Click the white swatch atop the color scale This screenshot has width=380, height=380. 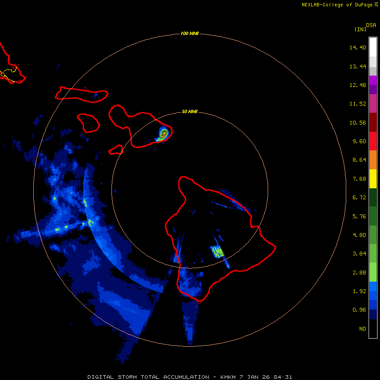[x=373, y=47]
